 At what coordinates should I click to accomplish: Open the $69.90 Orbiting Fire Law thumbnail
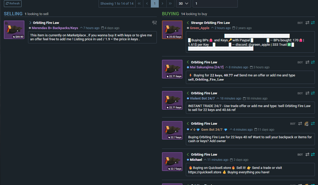coord(14,30)
